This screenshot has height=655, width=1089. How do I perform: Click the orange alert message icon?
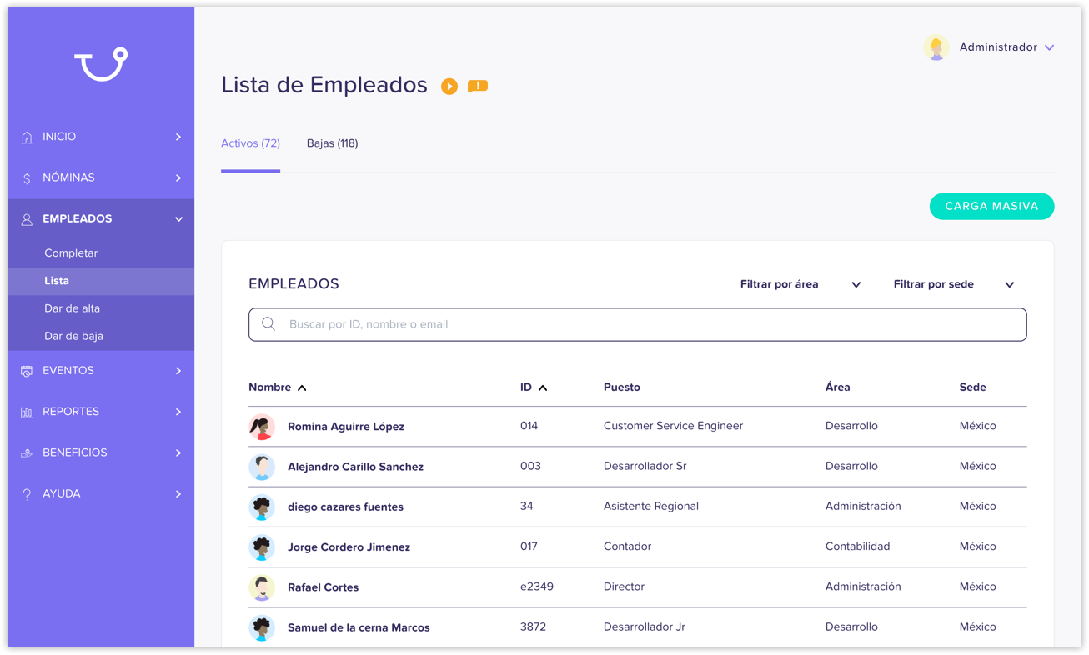point(478,86)
